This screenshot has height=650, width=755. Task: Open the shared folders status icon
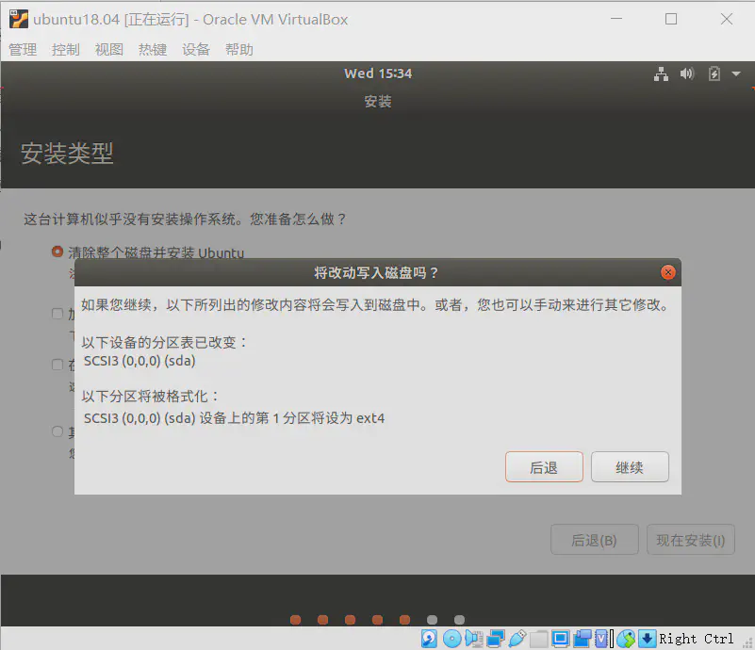538,639
